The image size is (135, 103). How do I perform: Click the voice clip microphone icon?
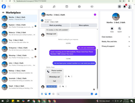point(42,94)
